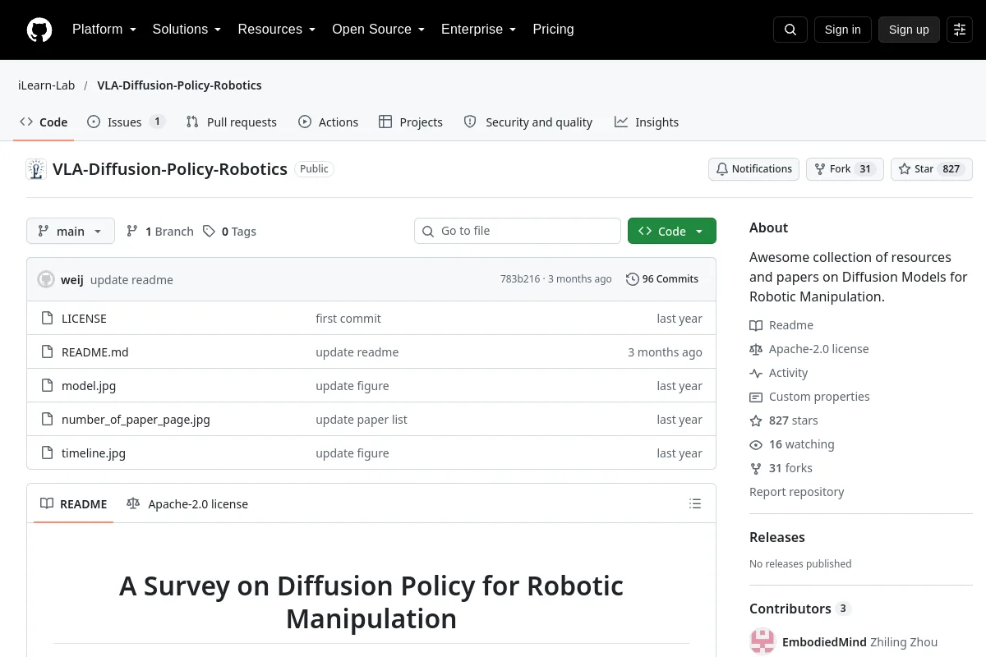Click the bell icon in Notifications button
986x657 pixels.
(722, 169)
